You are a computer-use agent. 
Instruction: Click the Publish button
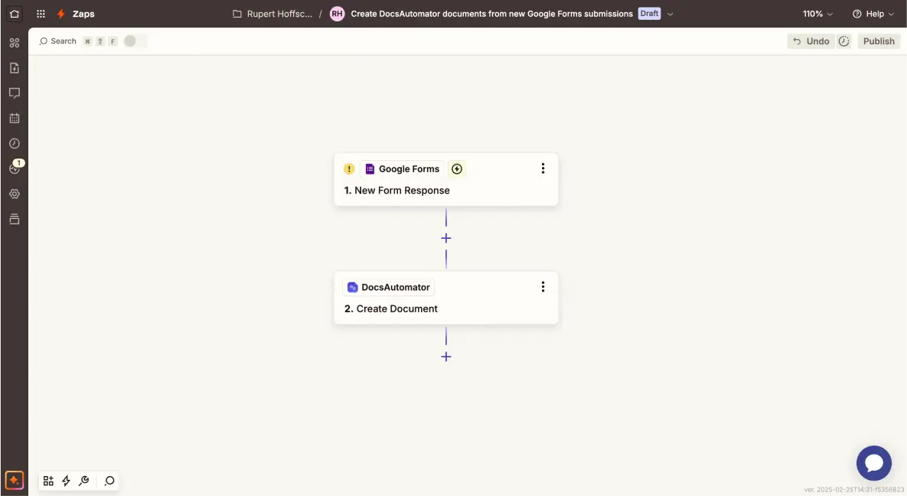click(x=878, y=41)
